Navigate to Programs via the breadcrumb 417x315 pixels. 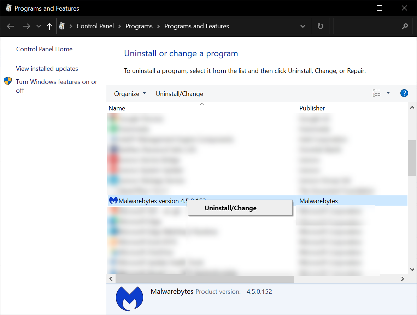coord(139,26)
